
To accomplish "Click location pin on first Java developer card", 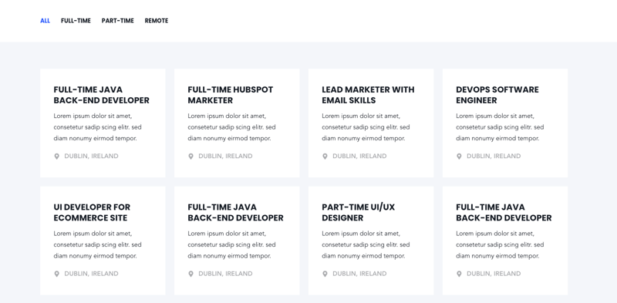I will (56, 157).
